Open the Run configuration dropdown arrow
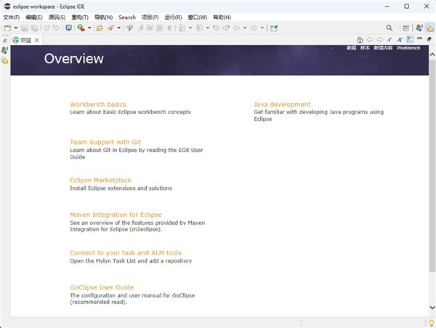Screen dimensions: 436x328 tap(89, 28)
